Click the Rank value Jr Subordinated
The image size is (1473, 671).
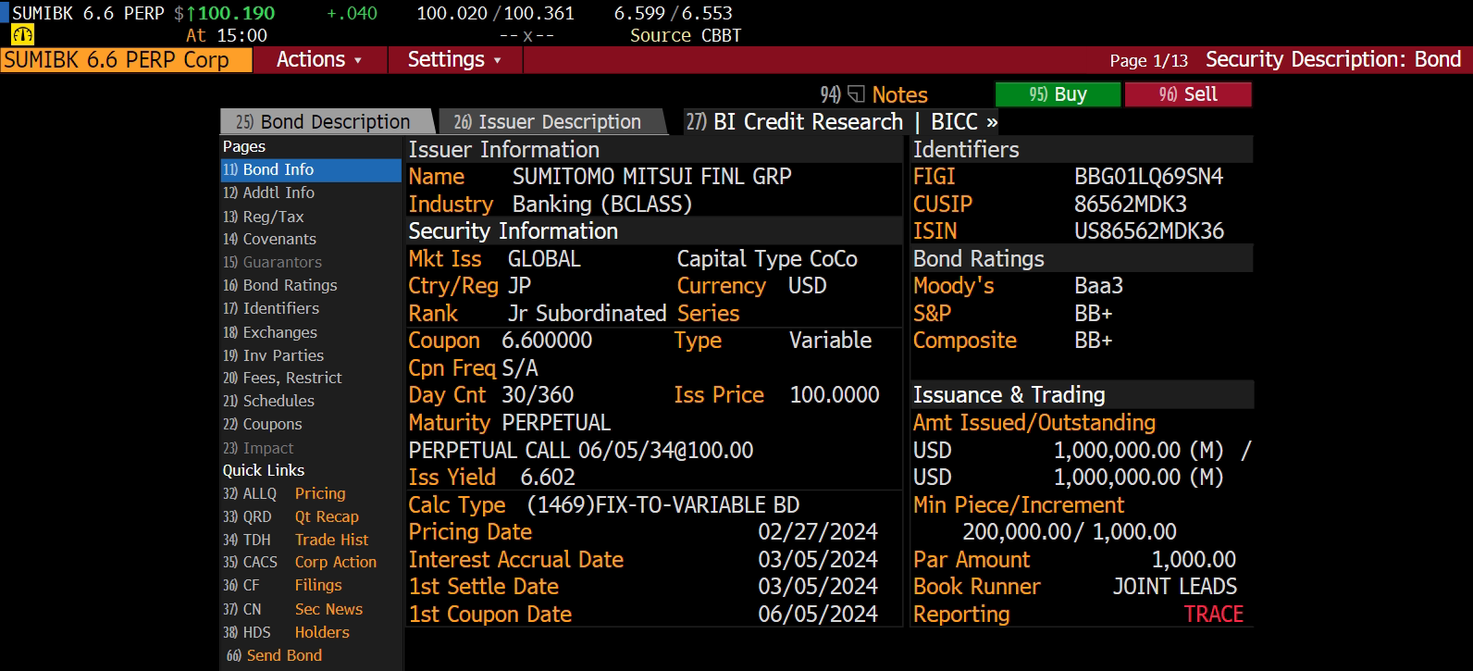(x=587, y=314)
